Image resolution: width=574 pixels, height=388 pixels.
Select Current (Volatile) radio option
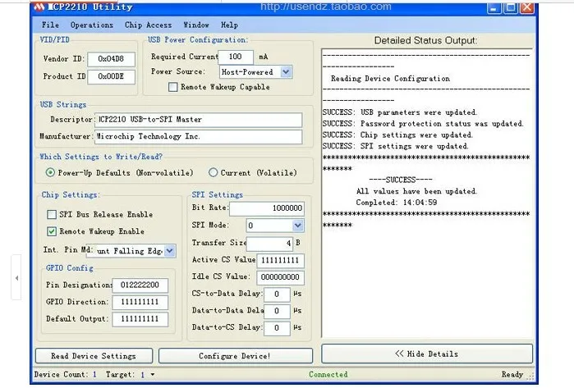pos(213,172)
